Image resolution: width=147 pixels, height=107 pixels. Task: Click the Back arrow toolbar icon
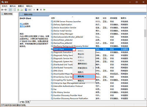[x=2, y=10]
